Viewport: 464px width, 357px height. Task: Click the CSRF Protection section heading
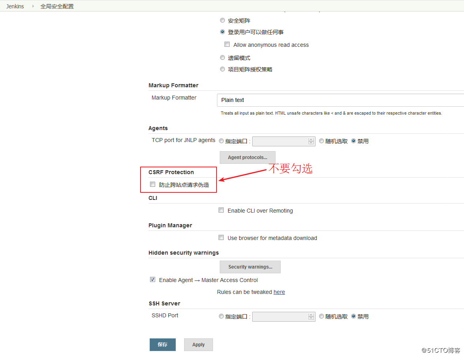(x=171, y=172)
